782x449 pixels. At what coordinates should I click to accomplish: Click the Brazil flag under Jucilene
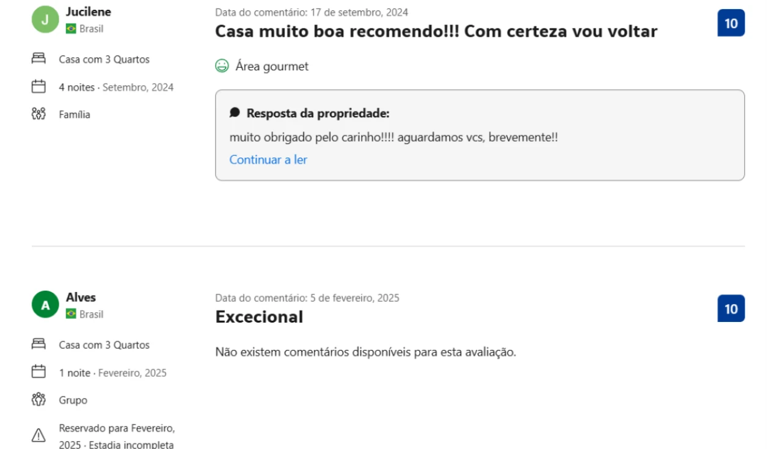tap(71, 29)
